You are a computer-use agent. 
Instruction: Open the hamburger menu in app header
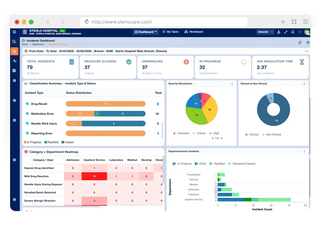(14, 32)
